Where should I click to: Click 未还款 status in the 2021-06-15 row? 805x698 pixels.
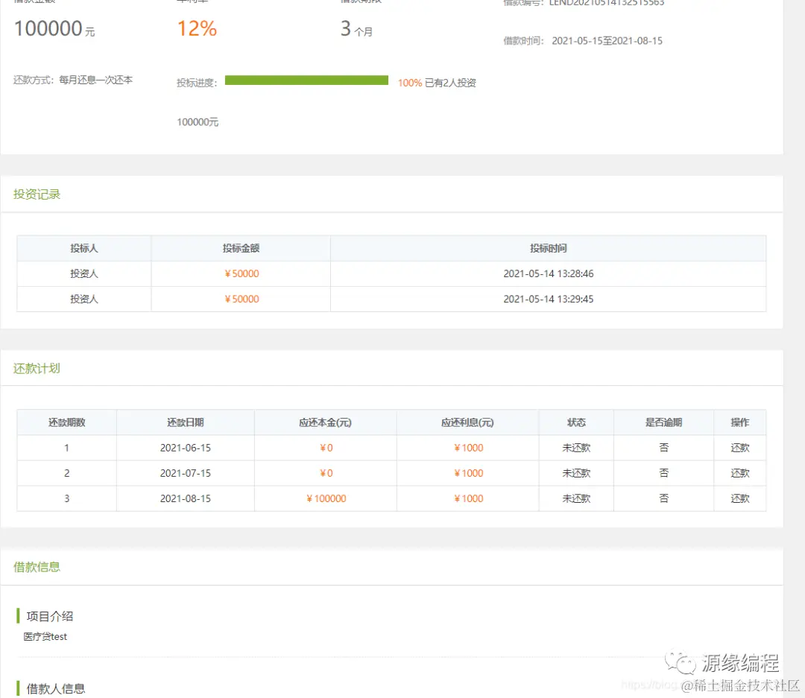(576, 448)
